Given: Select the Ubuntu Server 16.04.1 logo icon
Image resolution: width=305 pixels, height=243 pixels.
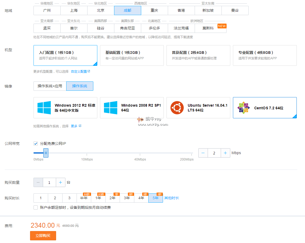Looking at the screenshot, I should (x=177, y=108).
